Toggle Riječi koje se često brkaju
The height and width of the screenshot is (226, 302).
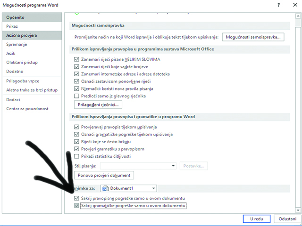coord(76,142)
